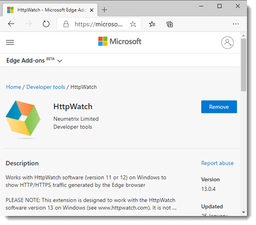256x225 pixels.
Task: Click the Microsoft logo
Action: [119, 42]
